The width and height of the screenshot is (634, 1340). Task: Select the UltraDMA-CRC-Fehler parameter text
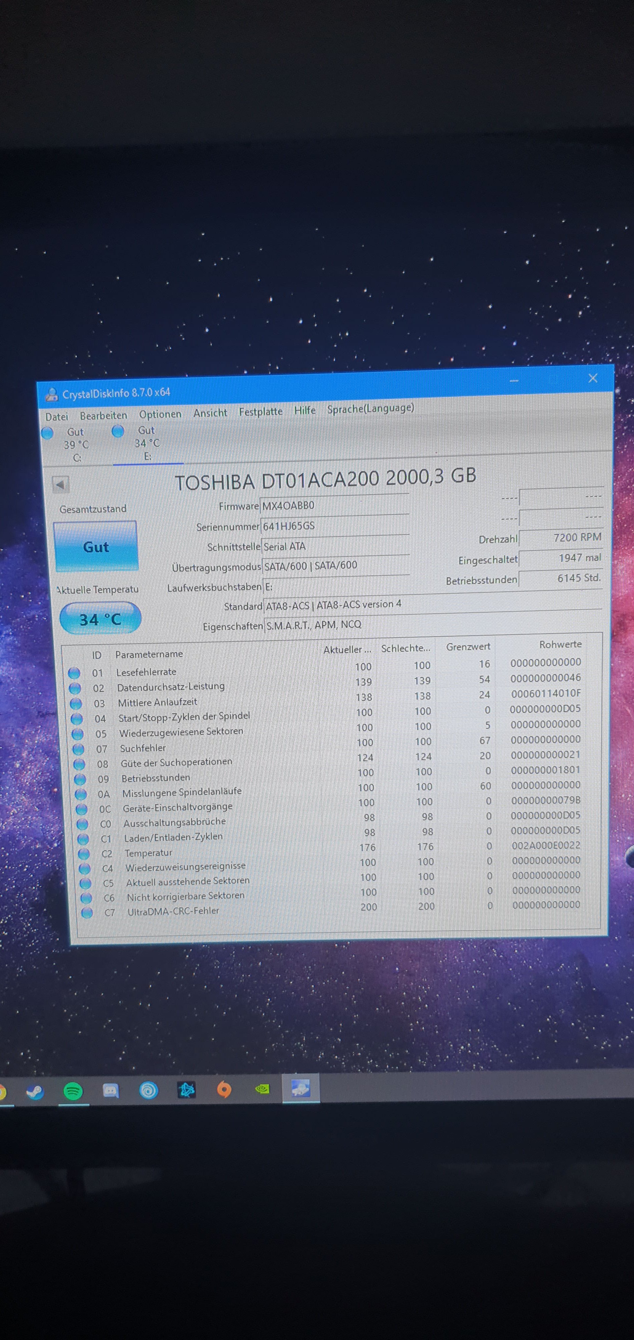[x=173, y=911]
